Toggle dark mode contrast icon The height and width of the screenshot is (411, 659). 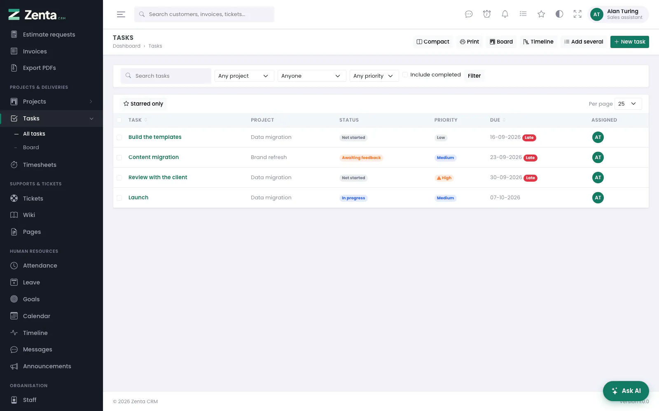click(x=559, y=14)
